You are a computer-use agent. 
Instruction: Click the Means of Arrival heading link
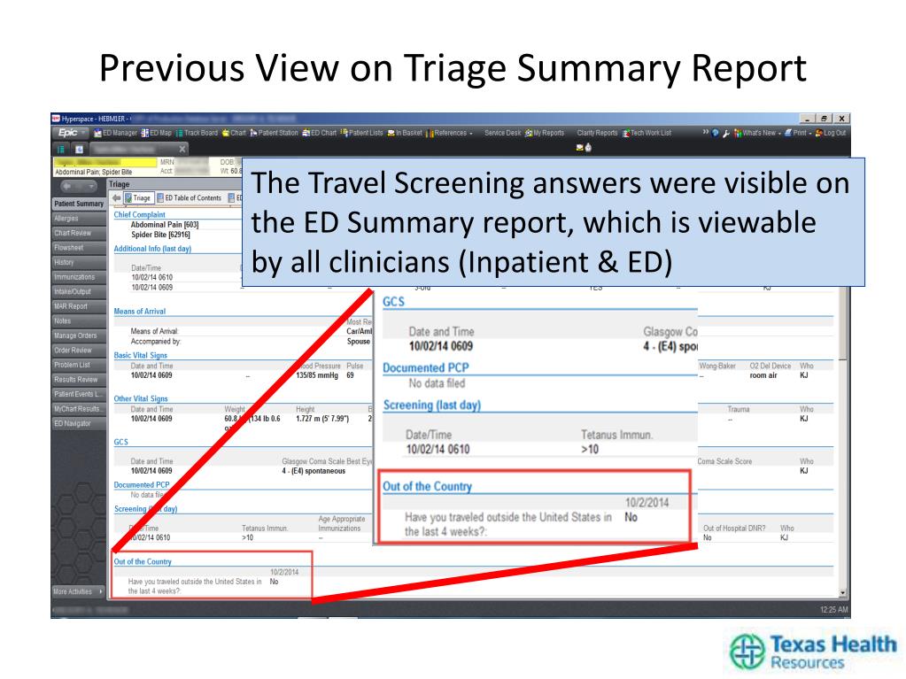tap(140, 312)
